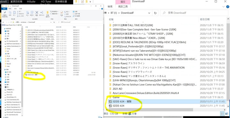The image size is (230, 118).
Task: Switch right window to large icons view
Action: pos(226,114)
